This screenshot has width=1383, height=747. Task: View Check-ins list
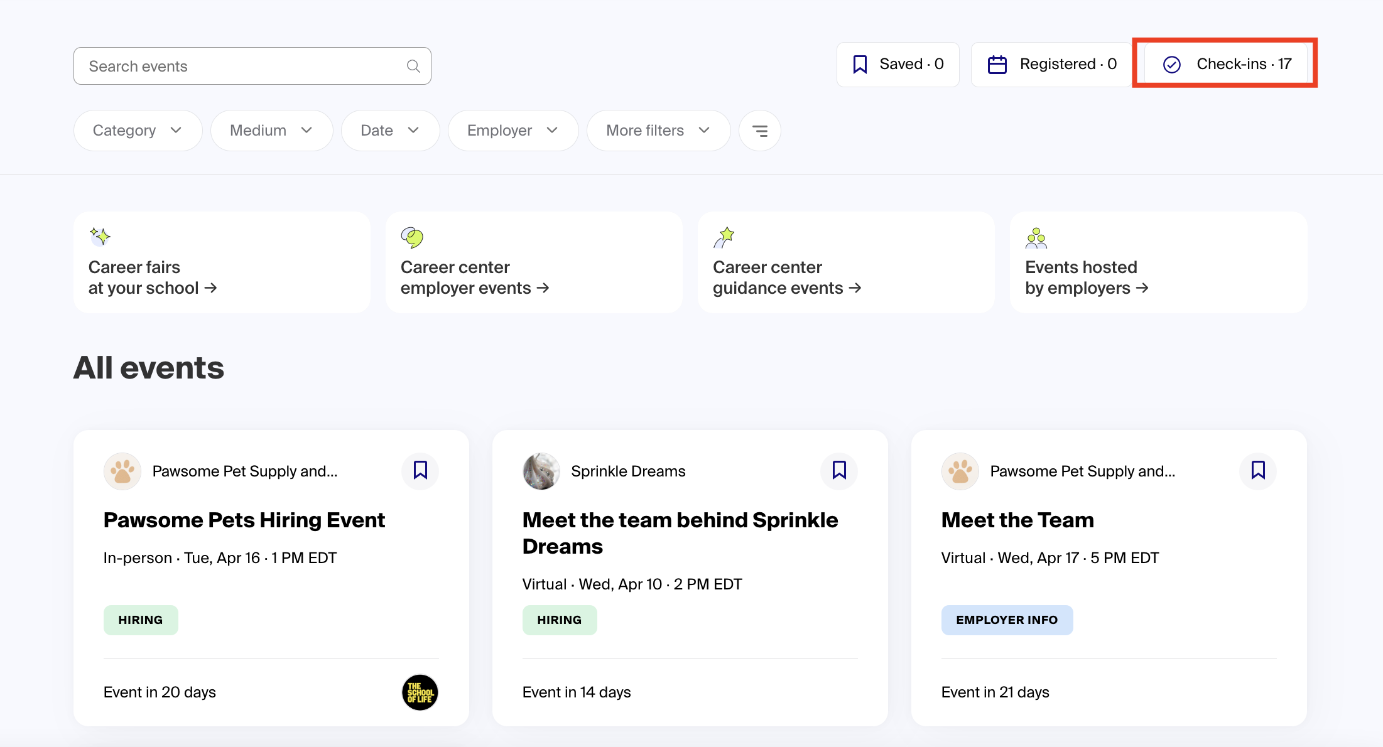click(1227, 64)
